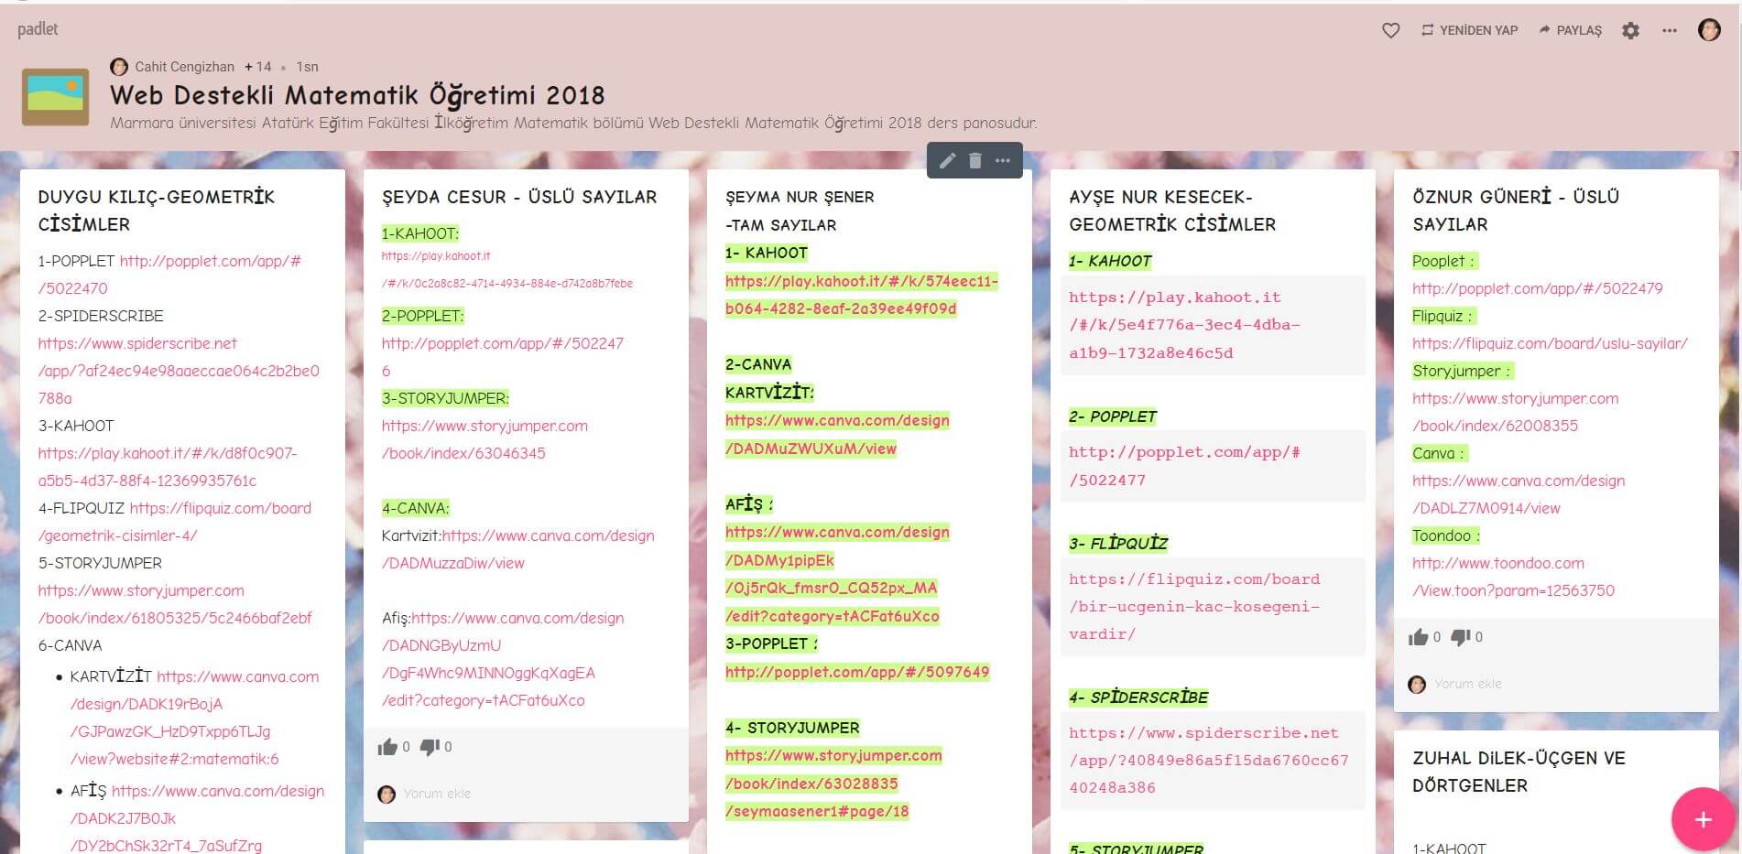Open Duygu Kılıç's storyjumper link
Viewport: 1742px width, 854px height.
coord(175,604)
